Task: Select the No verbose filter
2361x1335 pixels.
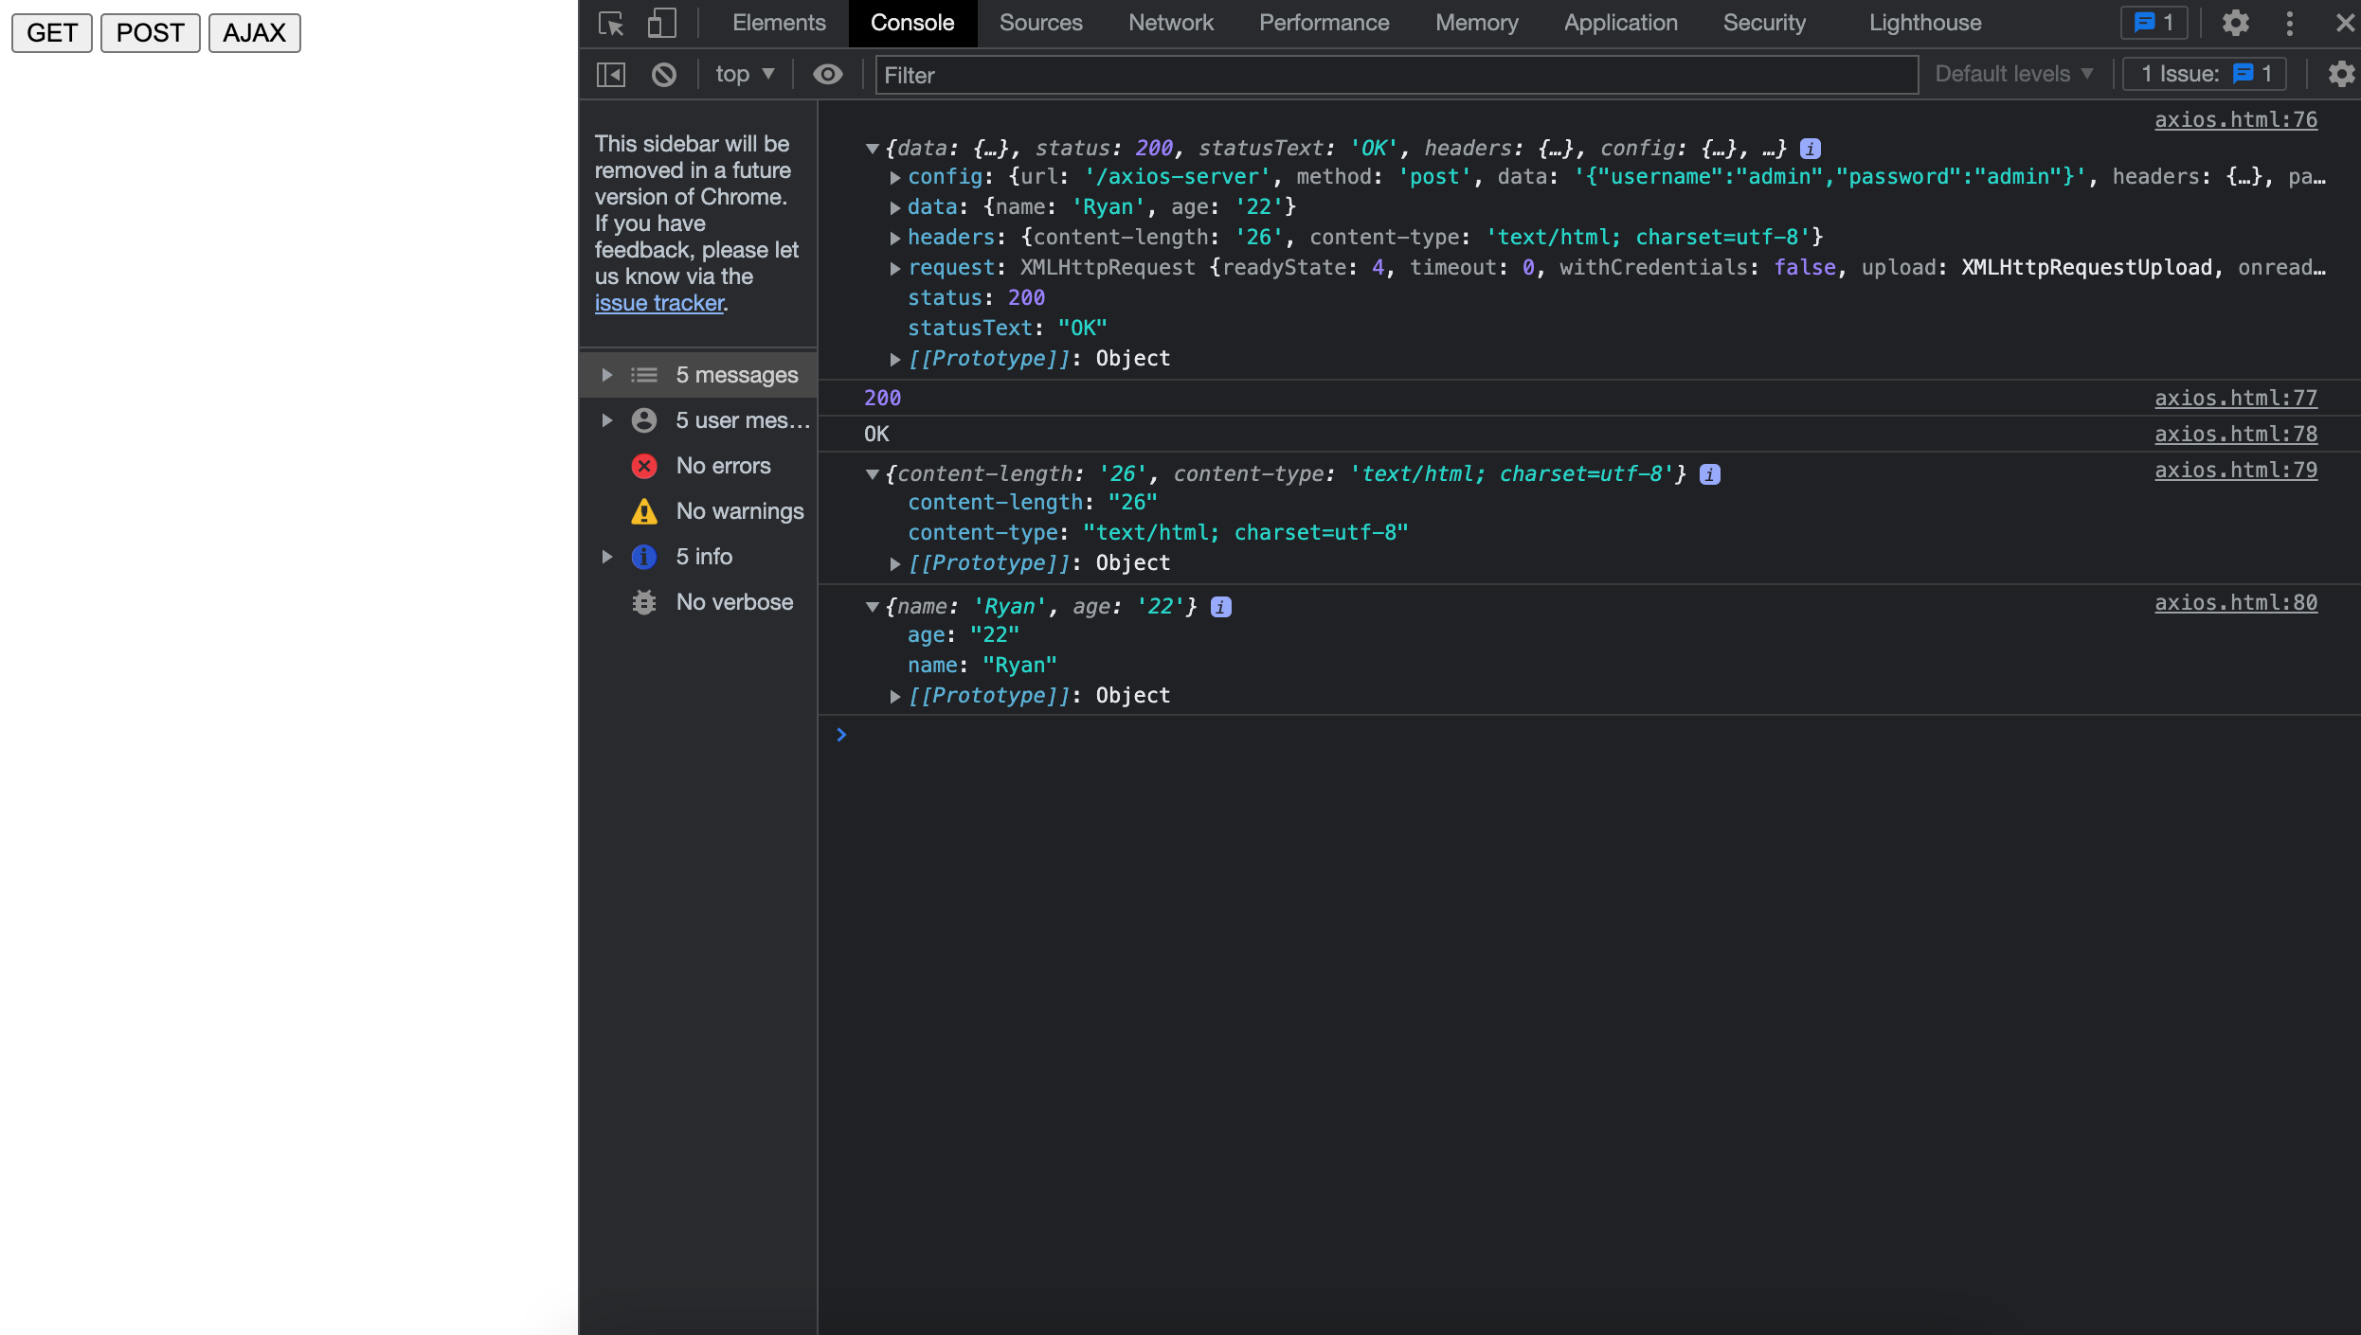Action: point(699,602)
